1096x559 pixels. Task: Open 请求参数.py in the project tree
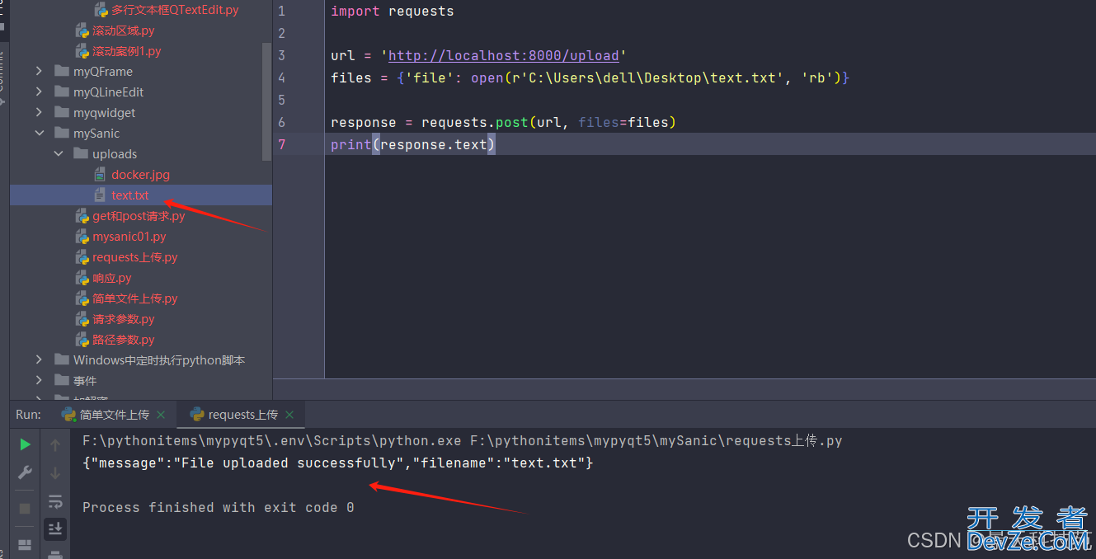coord(124,319)
